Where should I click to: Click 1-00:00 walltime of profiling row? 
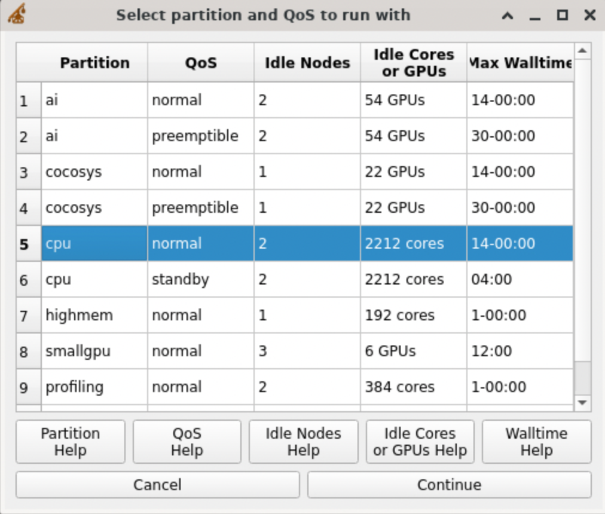(520, 387)
